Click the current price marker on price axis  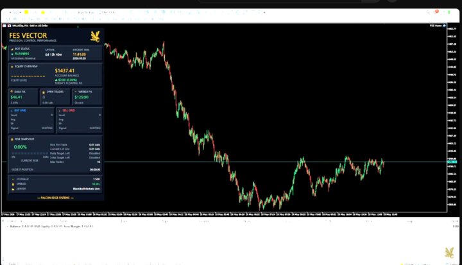coord(452,162)
